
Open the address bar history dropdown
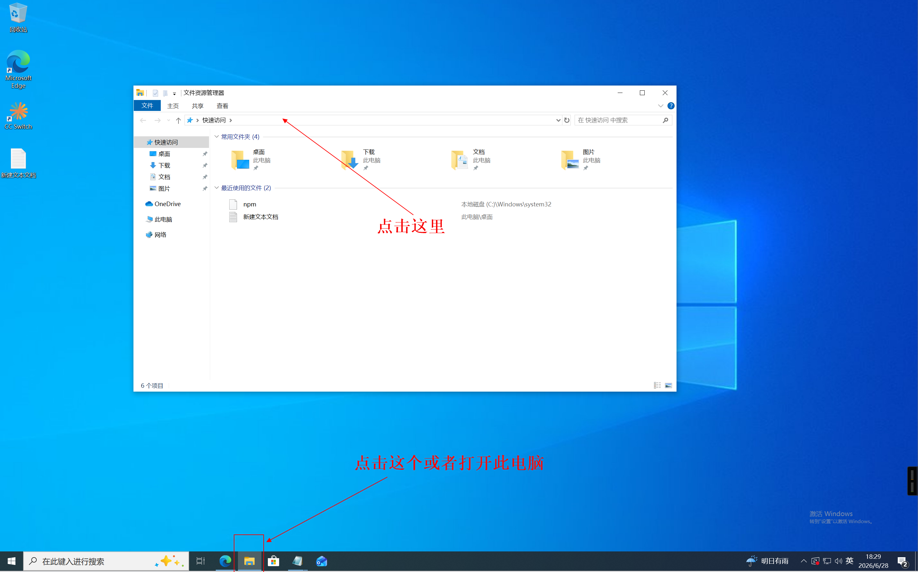pyautogui.click(x=558, y=120)
